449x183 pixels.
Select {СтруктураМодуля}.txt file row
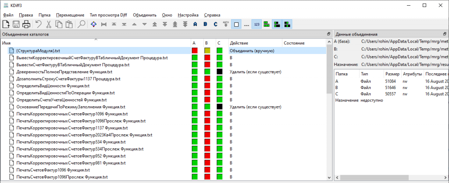167,51
